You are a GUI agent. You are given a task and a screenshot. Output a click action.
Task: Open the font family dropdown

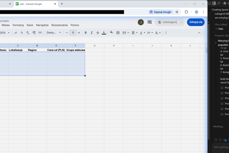(54, 33)
